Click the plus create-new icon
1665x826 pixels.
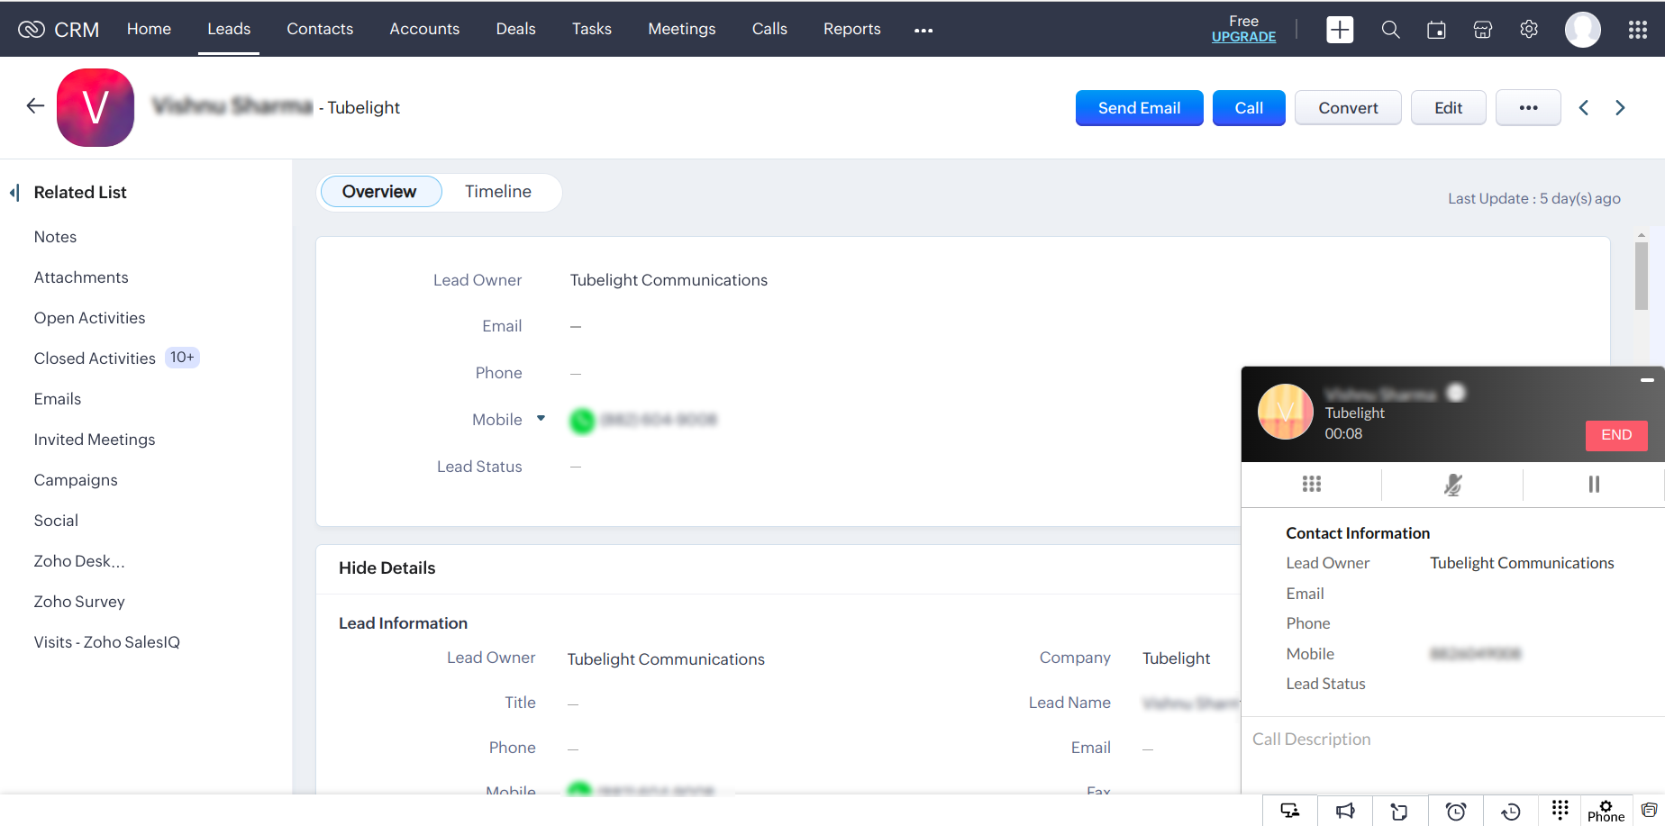(1340, 30)
